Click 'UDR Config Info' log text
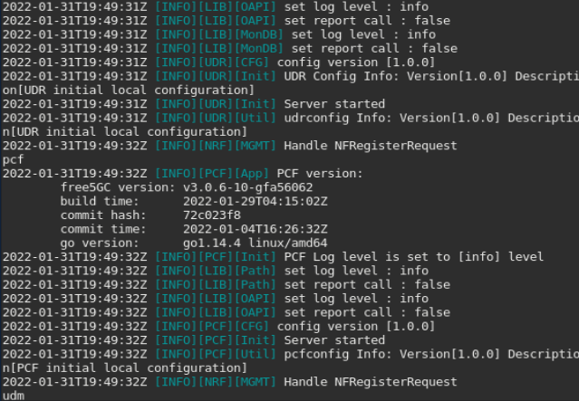The image size is (579, 401). [342, 76]
